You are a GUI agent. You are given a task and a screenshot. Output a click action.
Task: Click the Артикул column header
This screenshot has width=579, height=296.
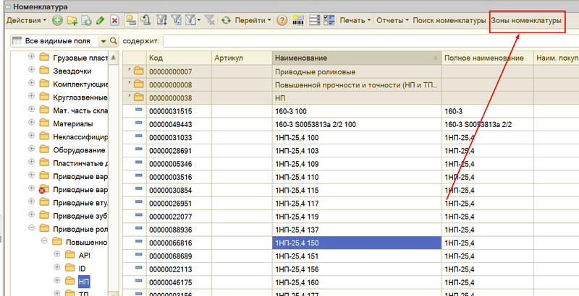tap(242, 58)
